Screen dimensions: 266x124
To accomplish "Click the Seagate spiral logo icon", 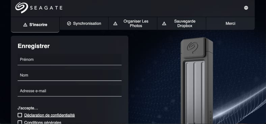I will pyautogui.click(x=22, y=8).
